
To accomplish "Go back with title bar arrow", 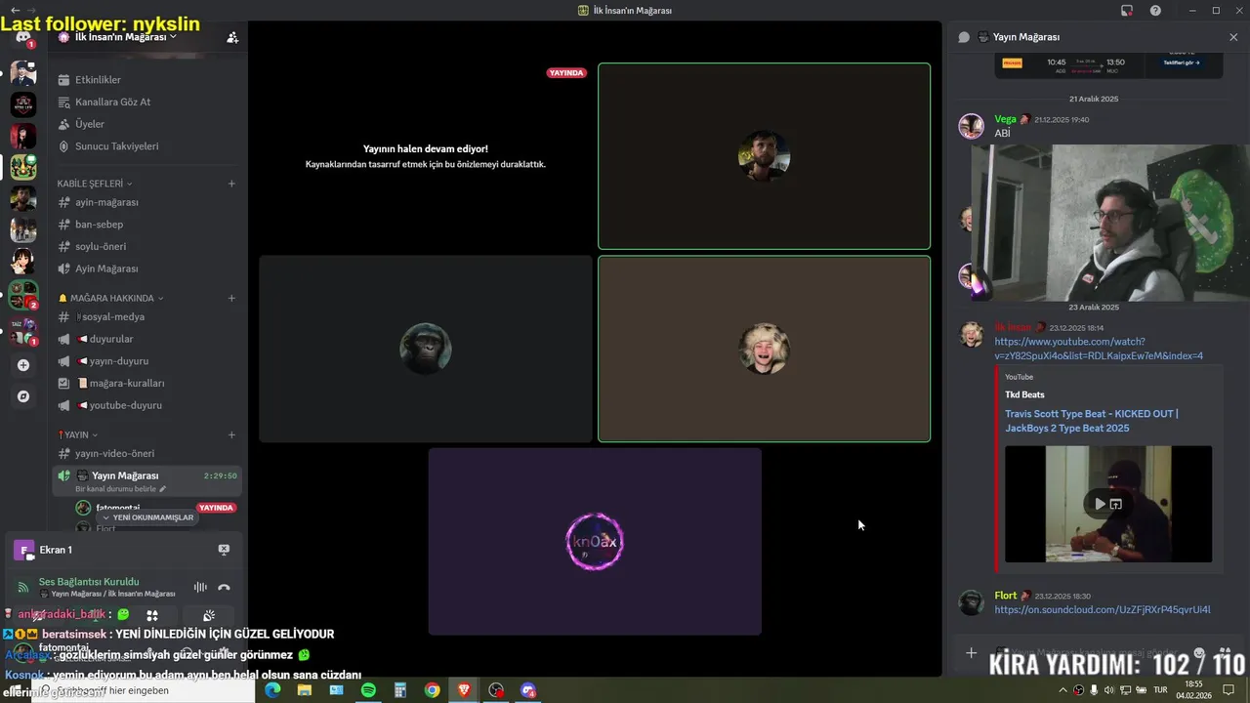I will click(x=15, y=10).
